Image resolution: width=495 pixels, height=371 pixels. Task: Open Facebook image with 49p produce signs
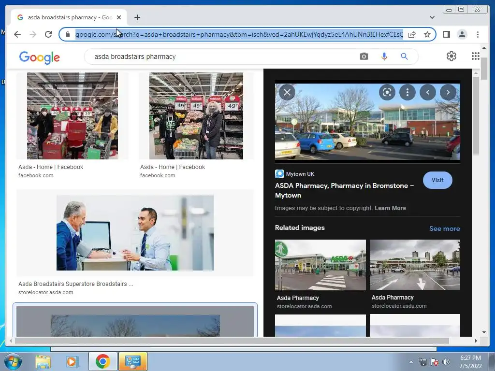(196, 116)
